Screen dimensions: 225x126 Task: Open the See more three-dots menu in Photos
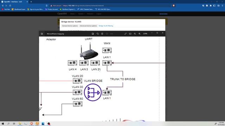pos(111,34)
